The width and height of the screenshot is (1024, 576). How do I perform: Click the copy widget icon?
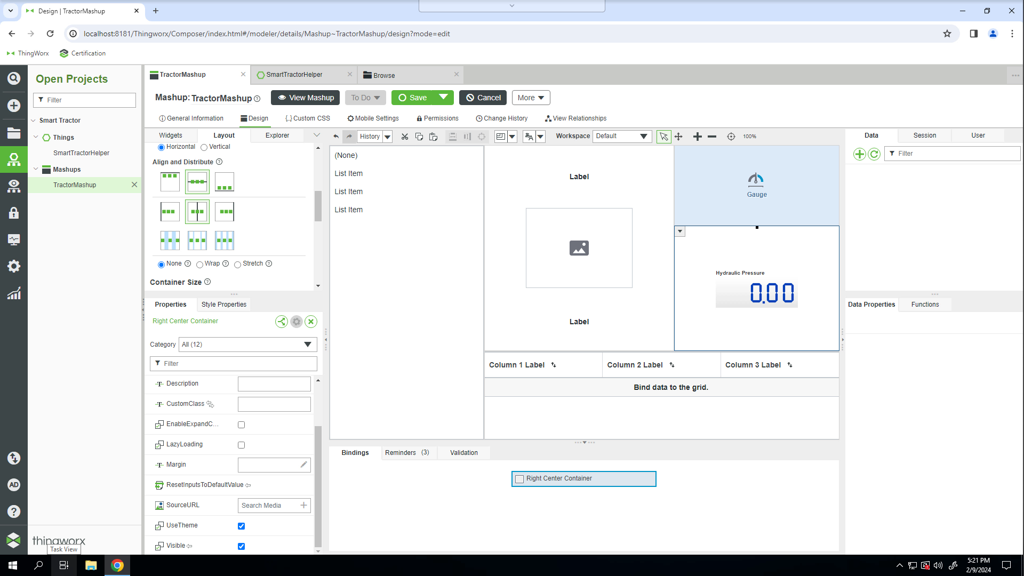click(419, 137)
